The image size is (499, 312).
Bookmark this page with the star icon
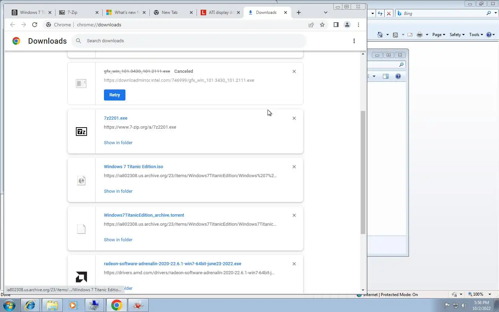(322, 25)
